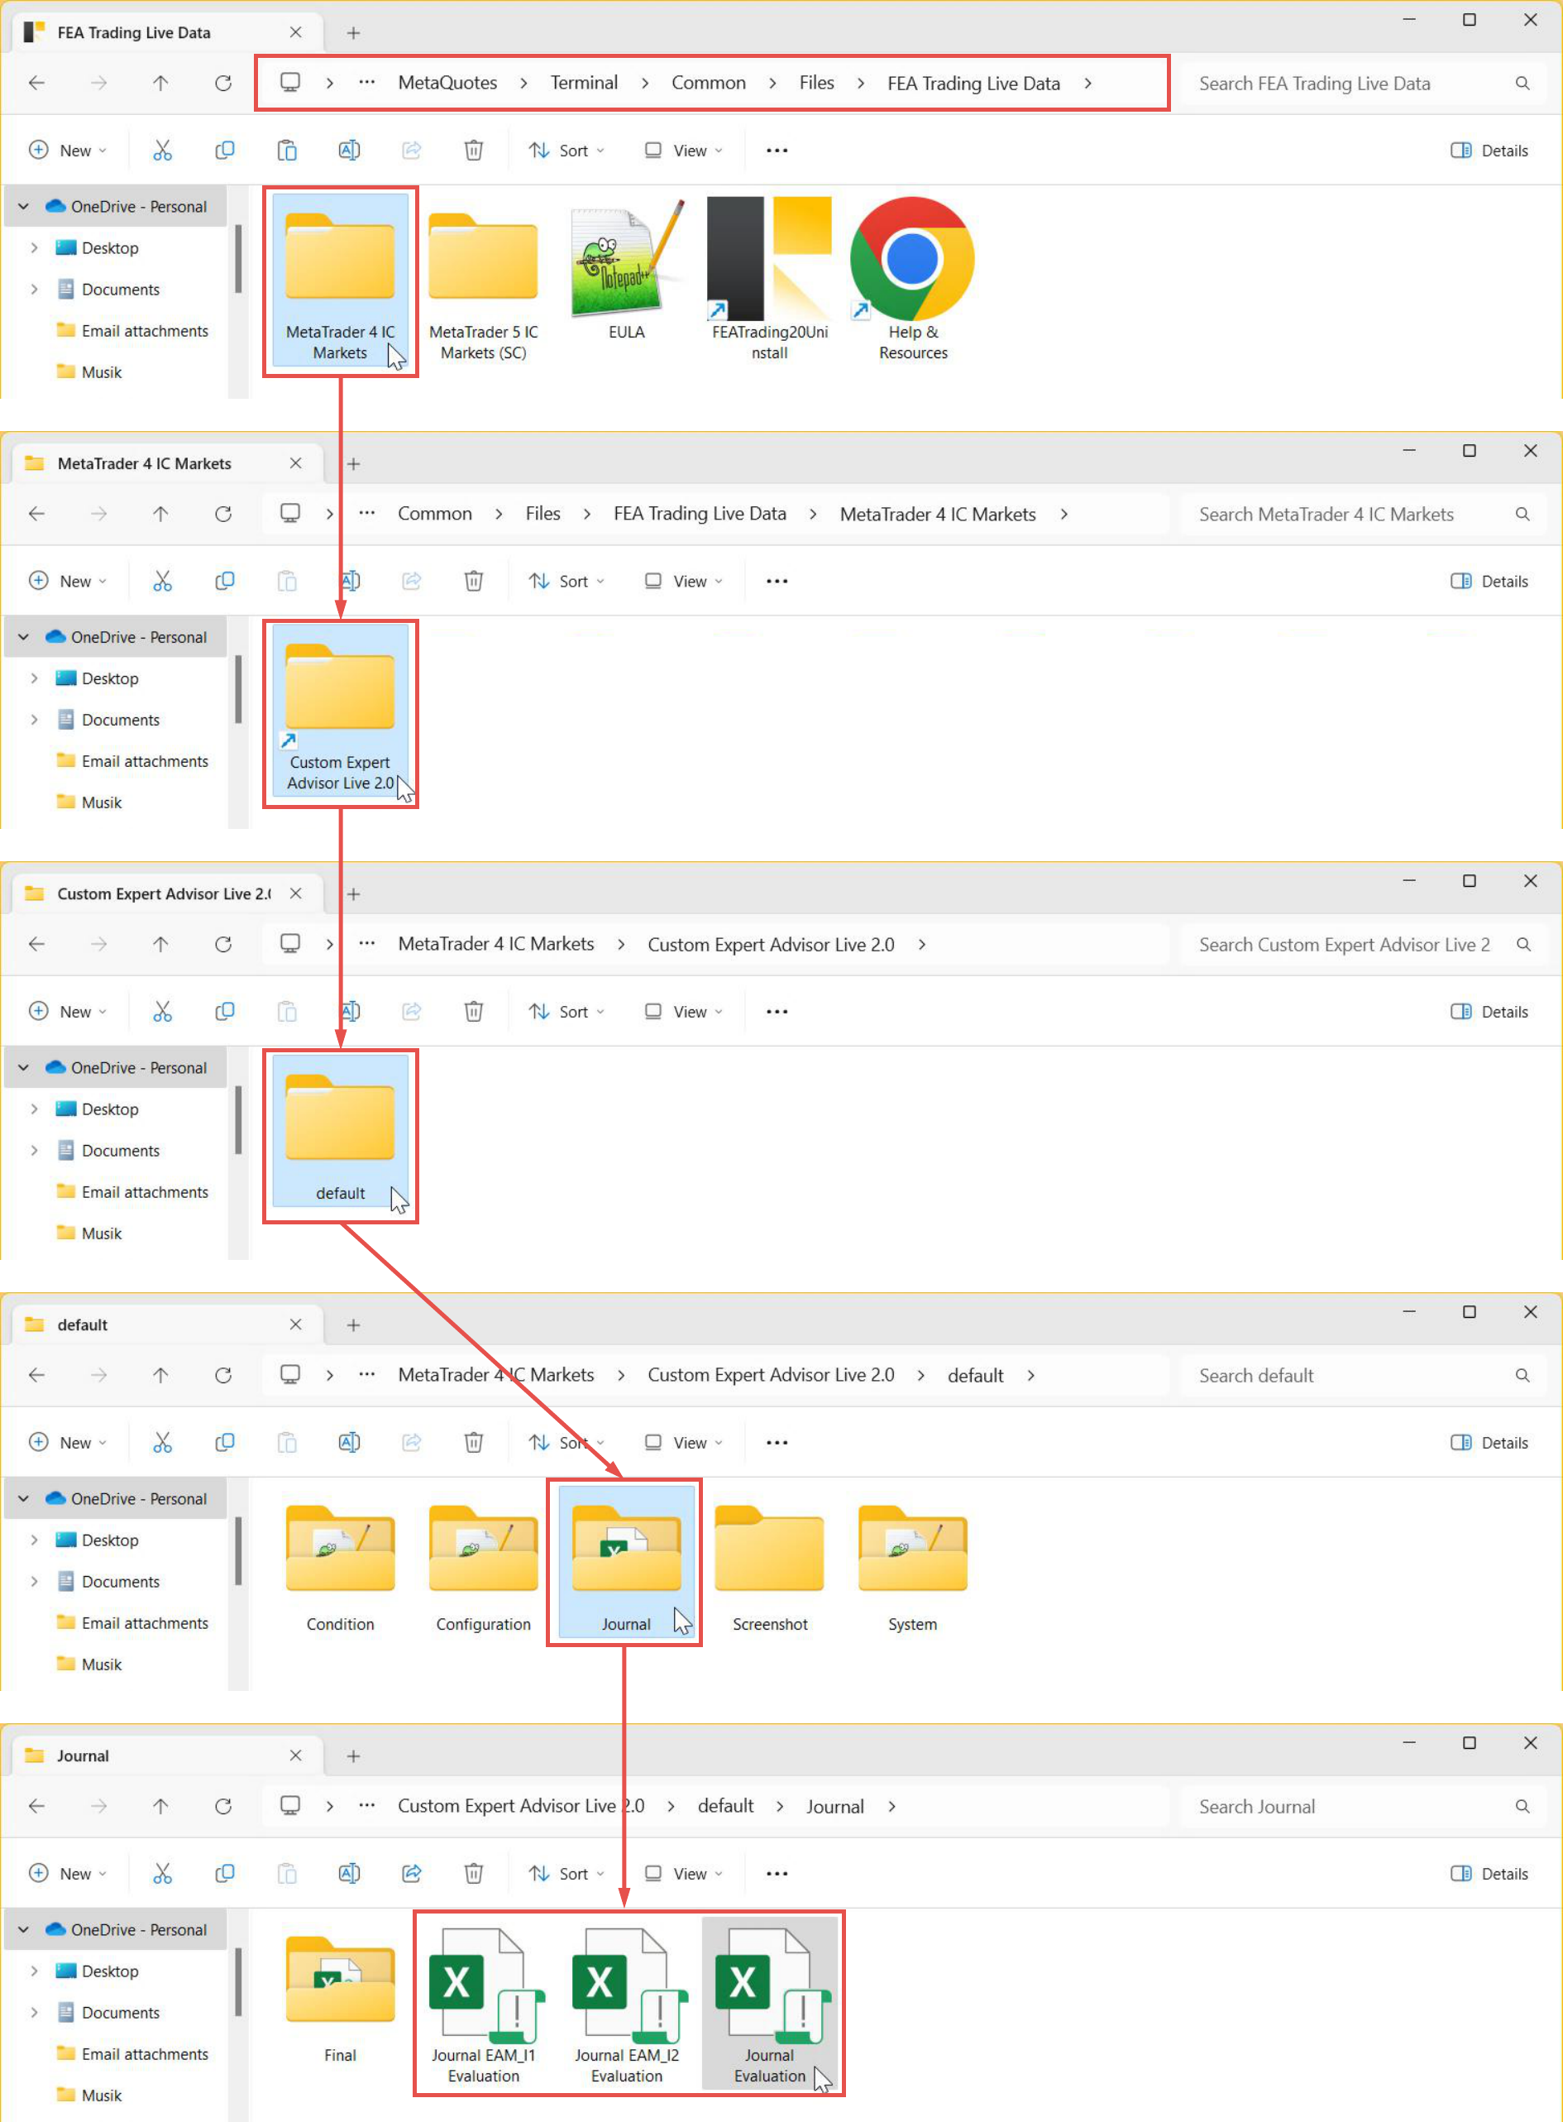Open Sort dropdown in FEA Trading Live Data window
The height and width of the screenshot is (2122, 1563).
point(566,151)
